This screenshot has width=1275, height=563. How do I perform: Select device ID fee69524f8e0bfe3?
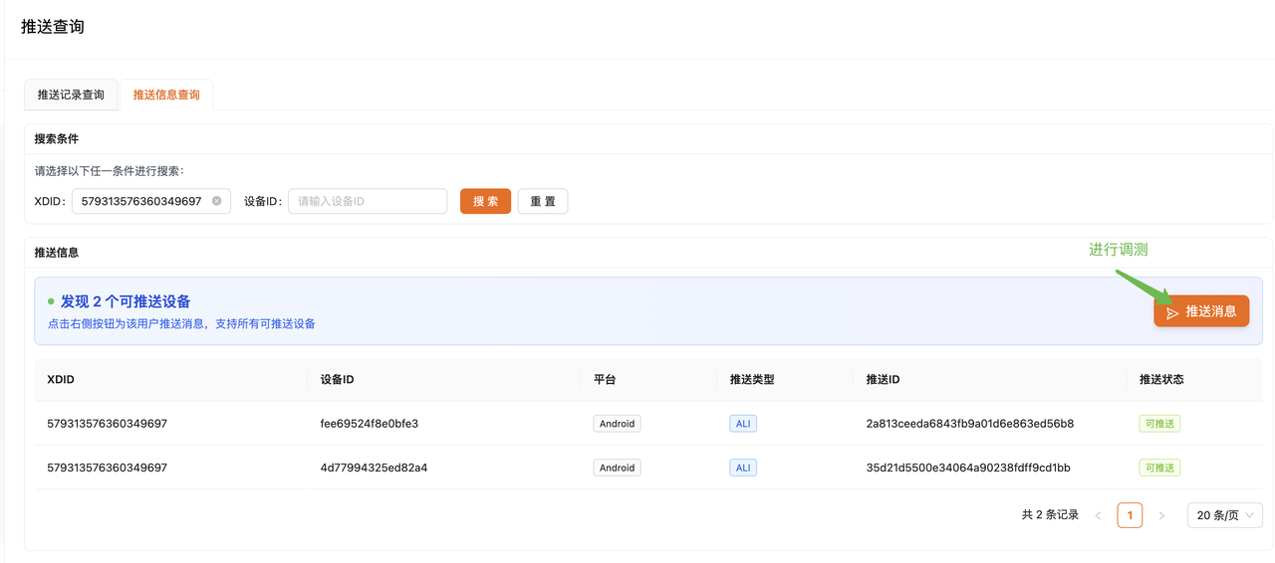pos(370,424)
